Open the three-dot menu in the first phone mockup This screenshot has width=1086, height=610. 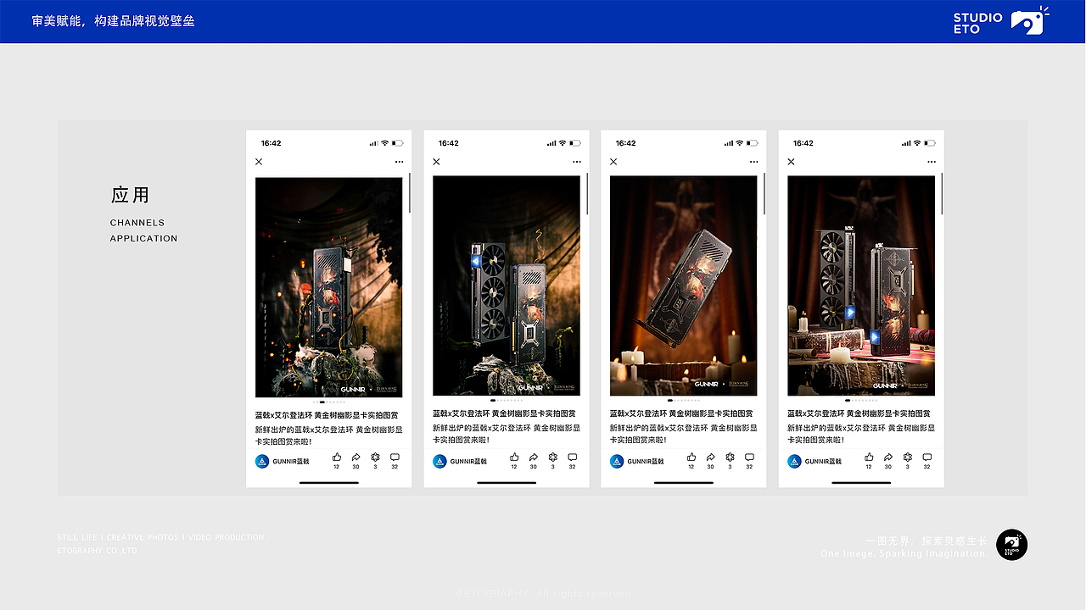click(399, 162)
